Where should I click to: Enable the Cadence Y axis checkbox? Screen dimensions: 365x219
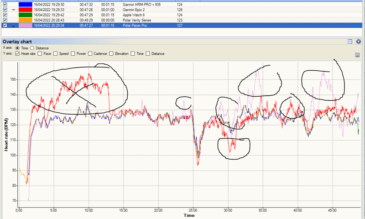click(90, 54)
